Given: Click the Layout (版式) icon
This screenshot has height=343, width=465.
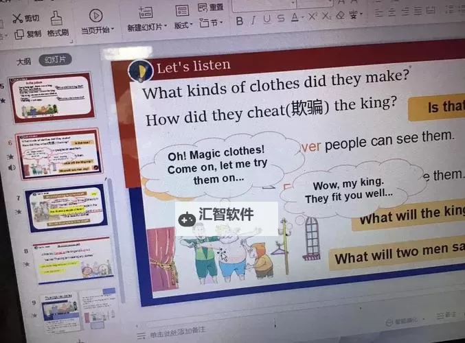Looking at the screenshot, I should (182, 11).
